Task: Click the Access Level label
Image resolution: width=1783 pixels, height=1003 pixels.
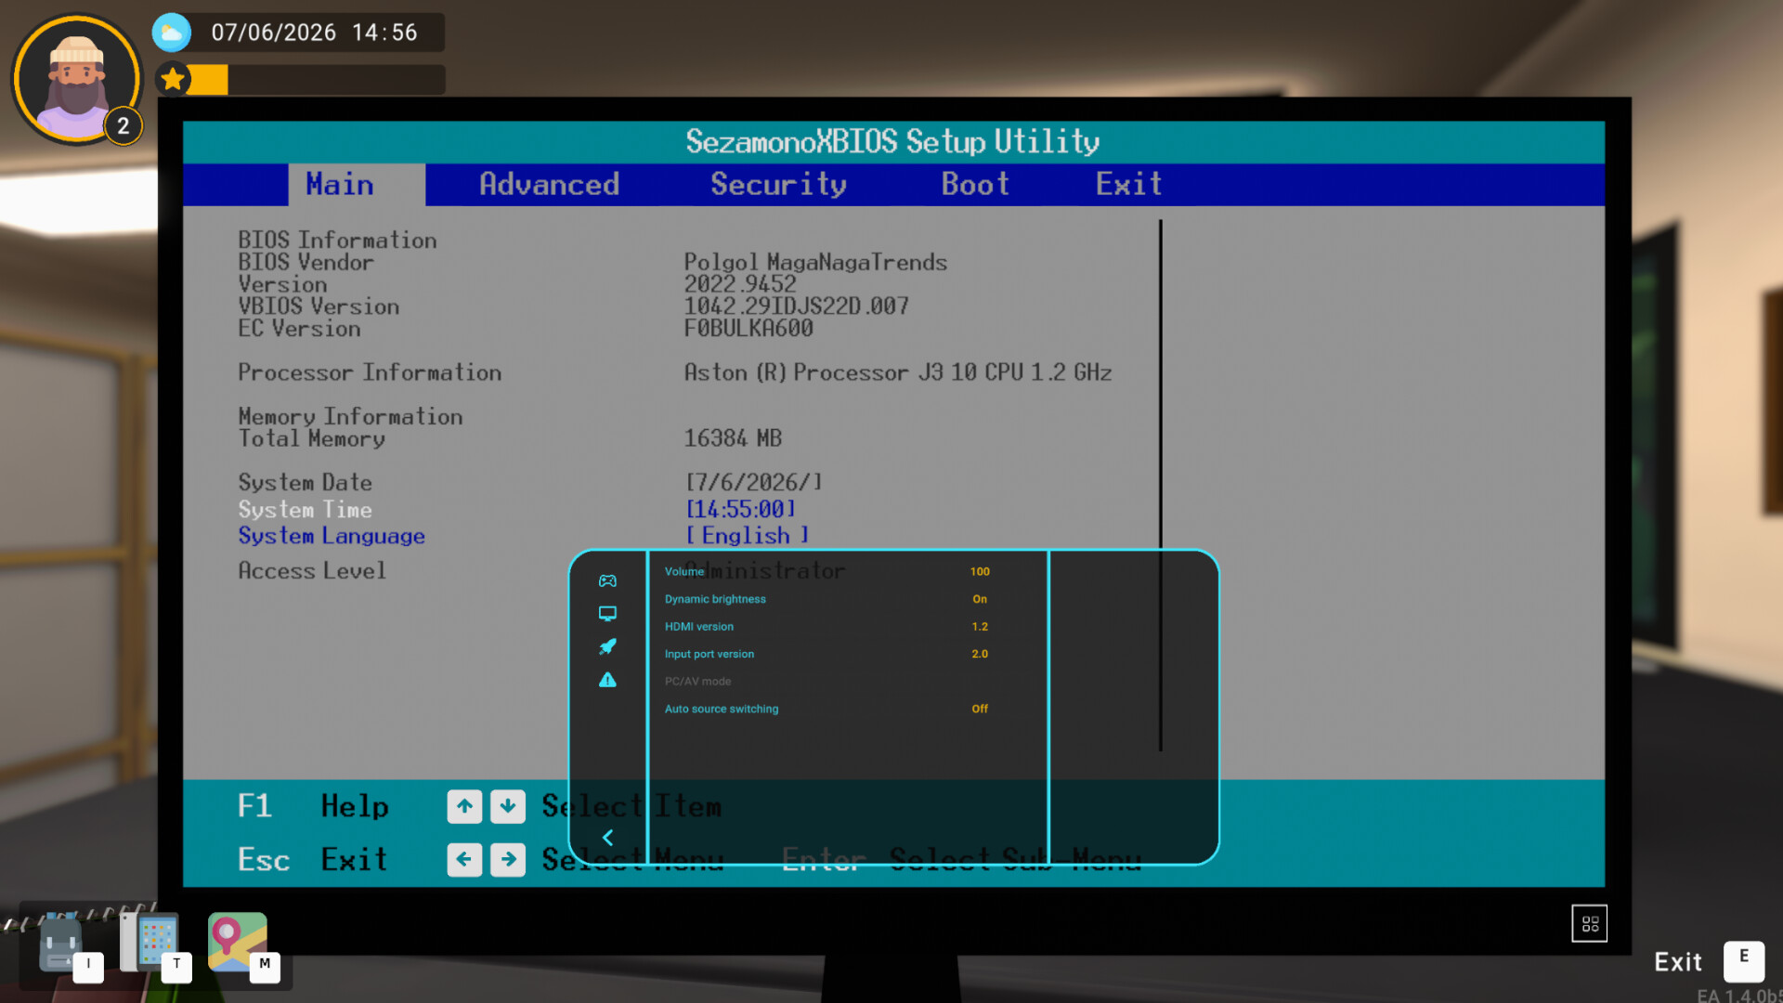Action: pyautogui.click(x=312, y=571)
